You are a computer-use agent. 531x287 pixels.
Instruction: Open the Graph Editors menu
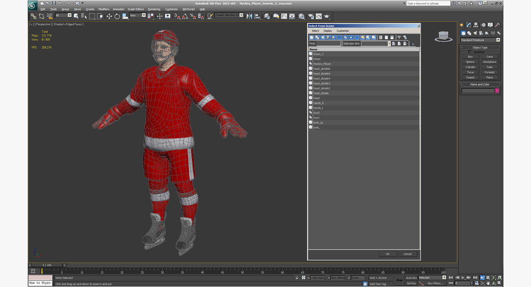point(136,9)
